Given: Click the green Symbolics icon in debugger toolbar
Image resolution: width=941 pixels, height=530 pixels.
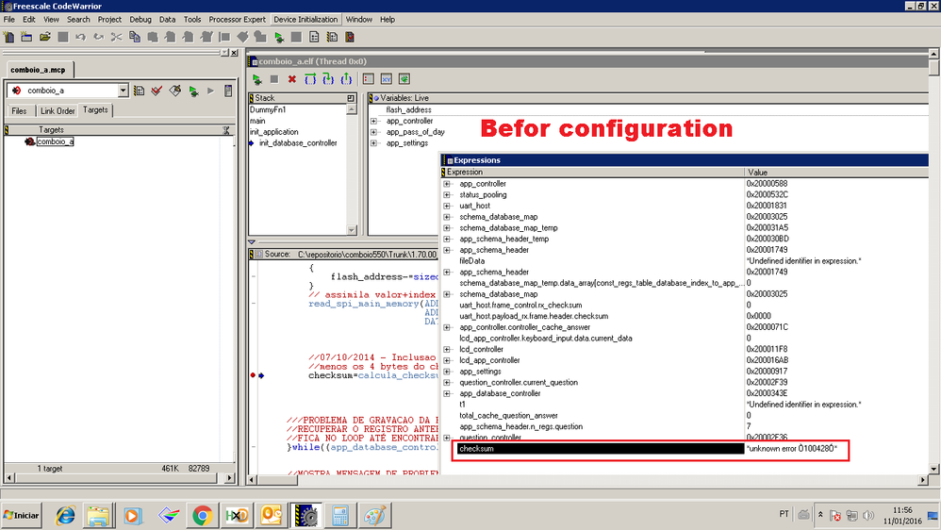Looking at the screenshot, I should (404, 79).
